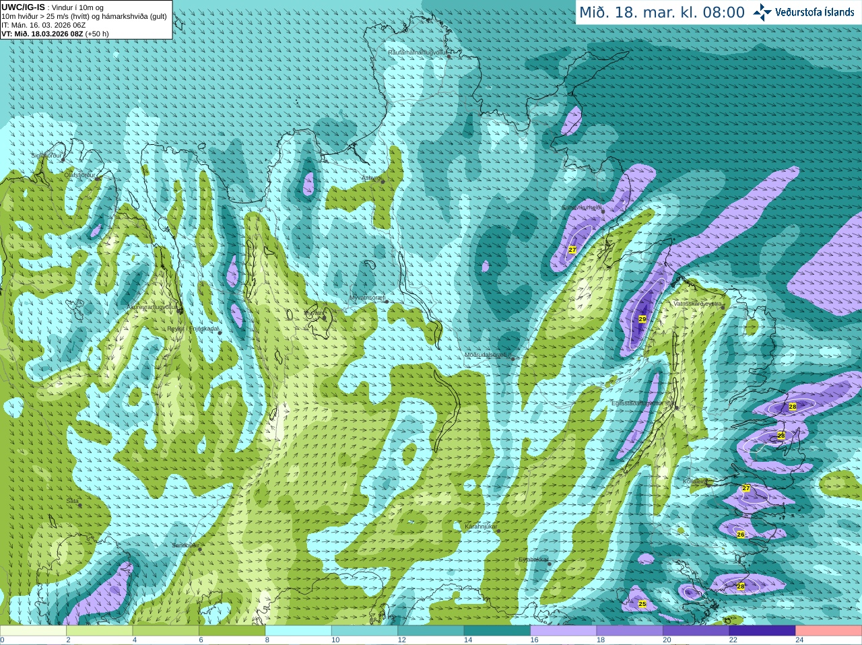The image size is (862, 645).
Task: Click the "IT: Mán. 16. 03. 2026 06Z" line
Action: tap(44, 25)
